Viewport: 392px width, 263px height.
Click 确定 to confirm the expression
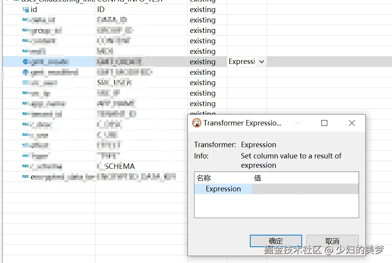click(276, 241)
